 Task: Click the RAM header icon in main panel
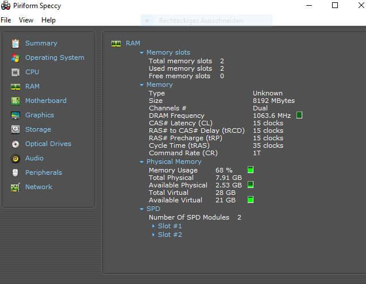tap(116, 44)
